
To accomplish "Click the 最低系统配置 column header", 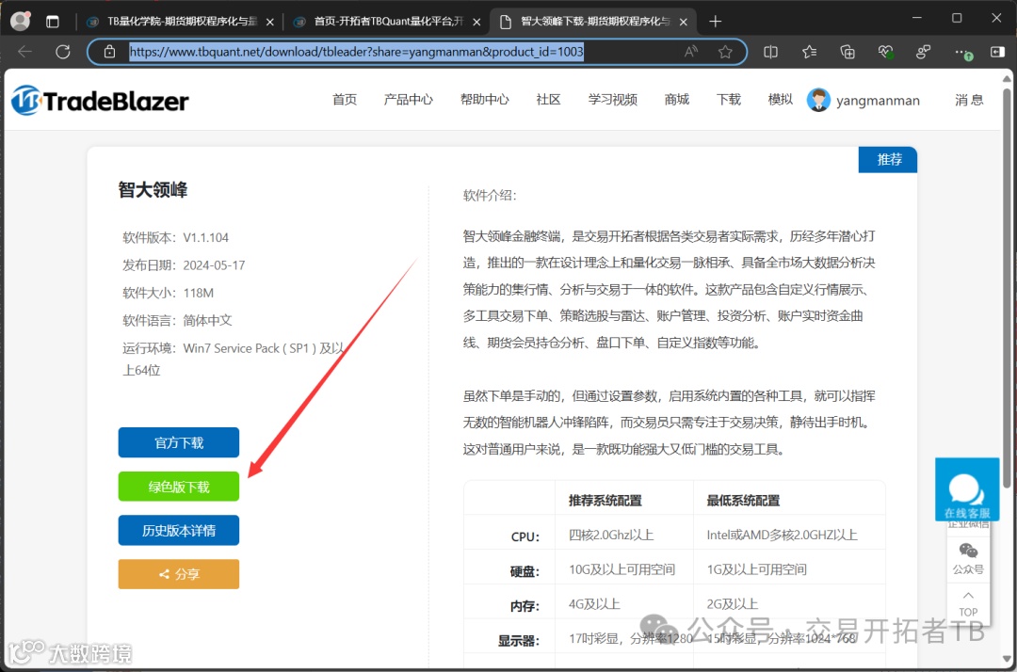I will 743,501.
